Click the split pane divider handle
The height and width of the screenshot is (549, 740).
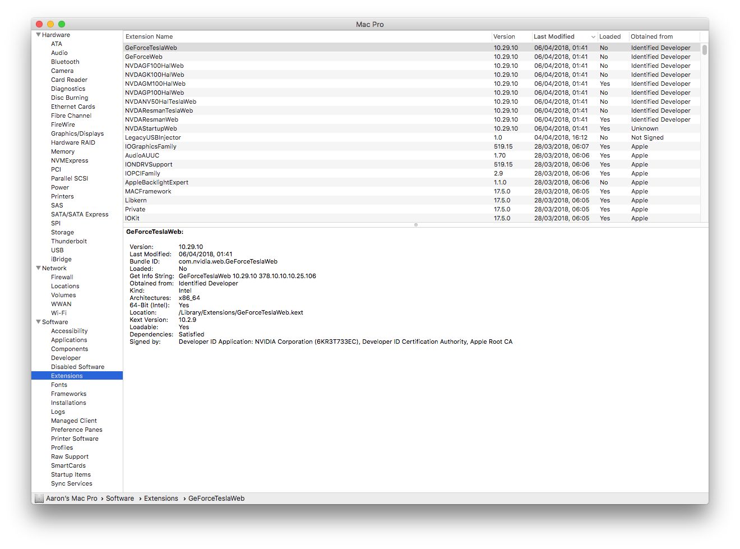(416, 225)
